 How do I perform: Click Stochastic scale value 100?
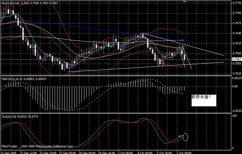tap(234, 116)
